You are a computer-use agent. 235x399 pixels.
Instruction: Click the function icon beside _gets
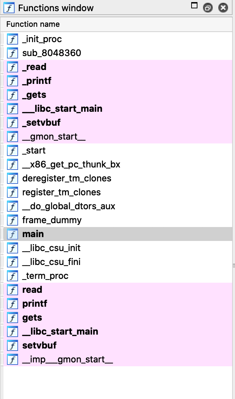(x=13, y=95)
